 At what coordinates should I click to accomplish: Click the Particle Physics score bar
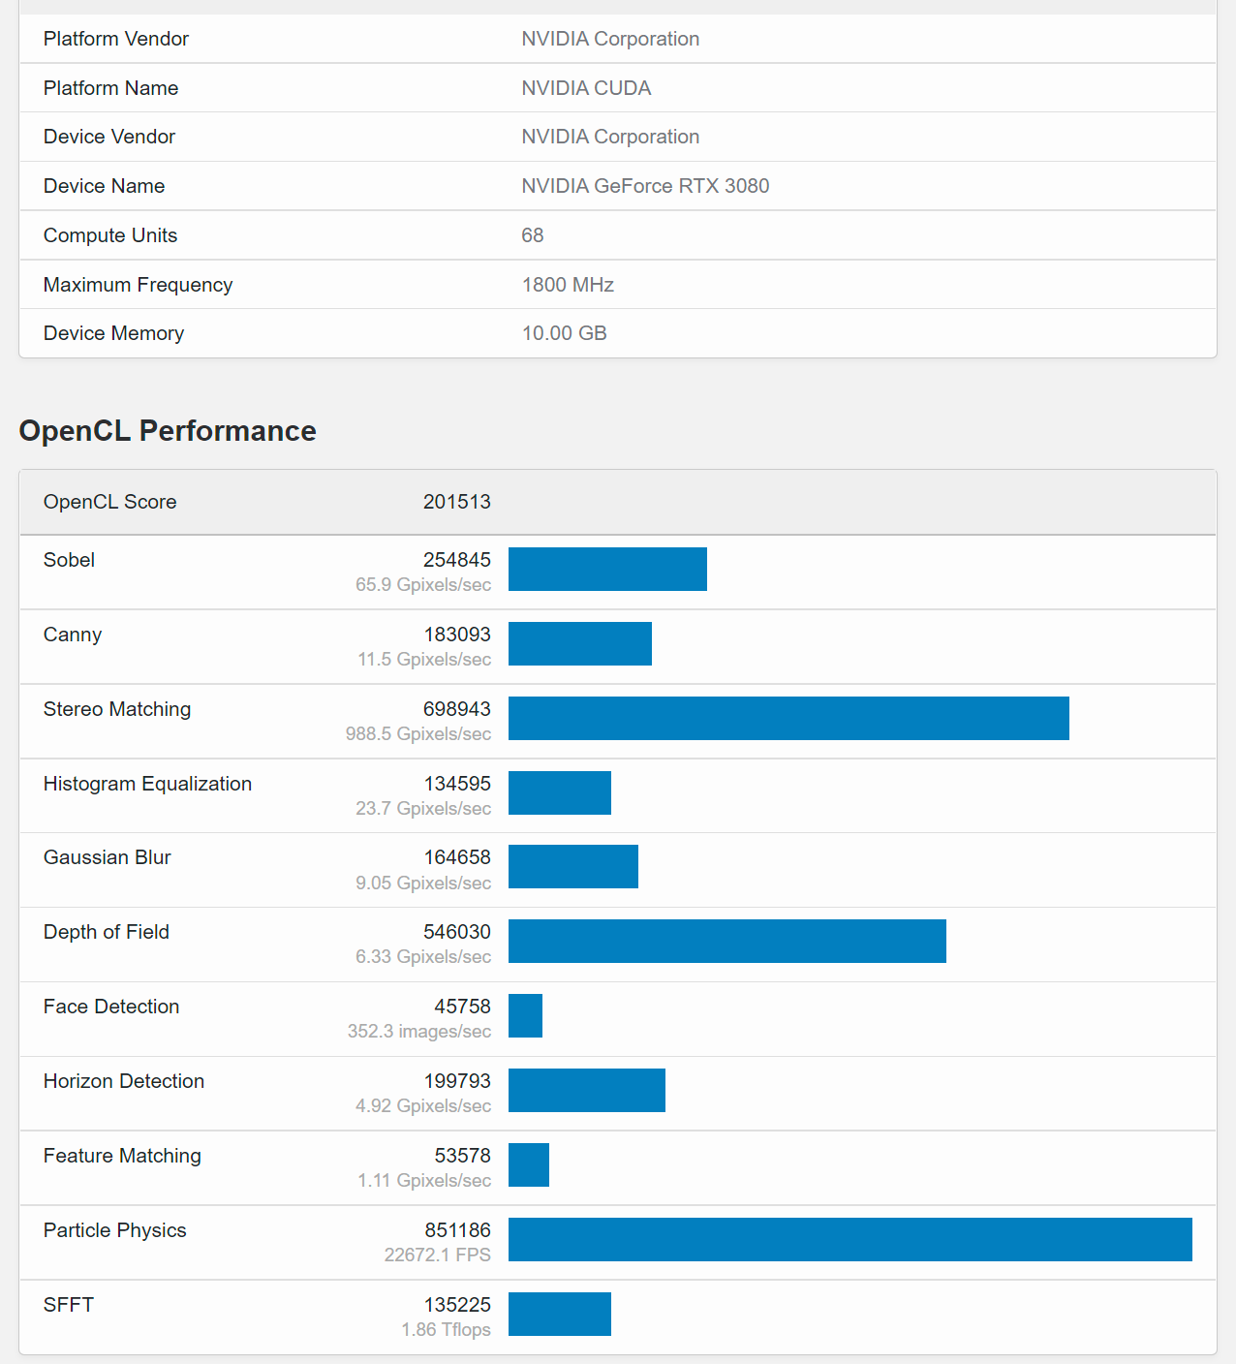coord(850,1239)
